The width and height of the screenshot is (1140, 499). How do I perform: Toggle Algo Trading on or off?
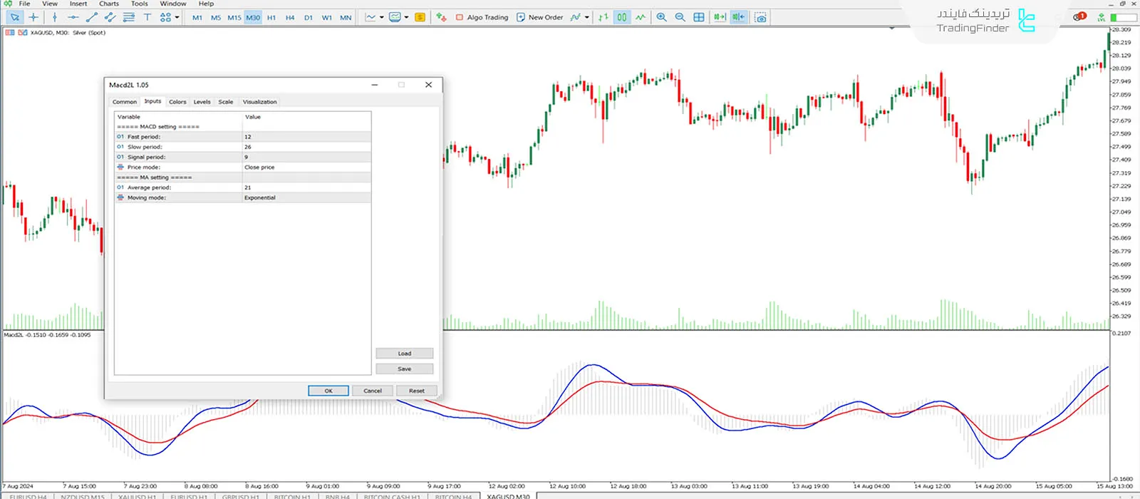coord(482,17)
